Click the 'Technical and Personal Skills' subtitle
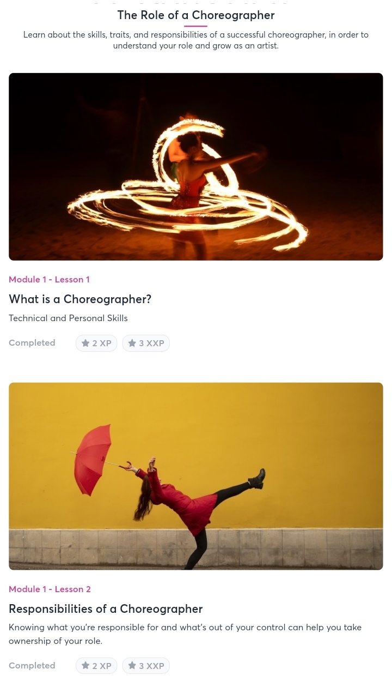Viewport: 392px width, 681px height. 68,318
